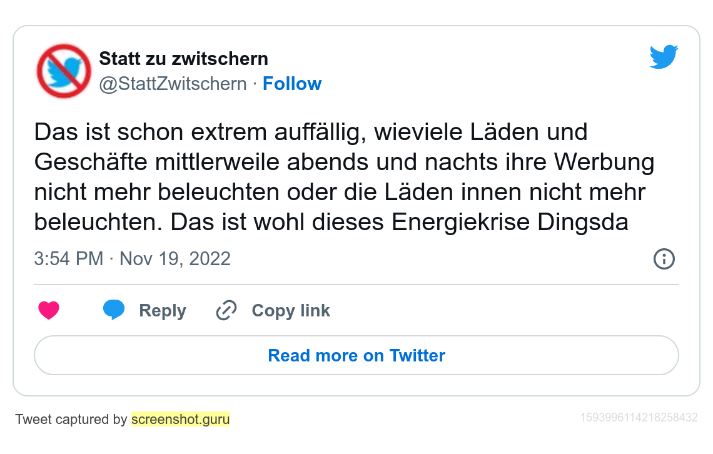The height and width of the screenshot is (454, 713).
Task: Click the long numeric tweet ID
Action: point(639,418)
